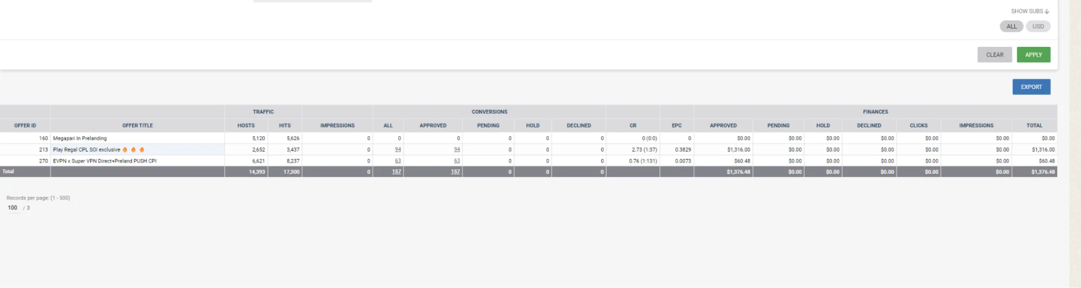Viewport: 1081px width, 288px height.
Task: Select EVPN x Super VPN offer title
Action: pos(105,161)
